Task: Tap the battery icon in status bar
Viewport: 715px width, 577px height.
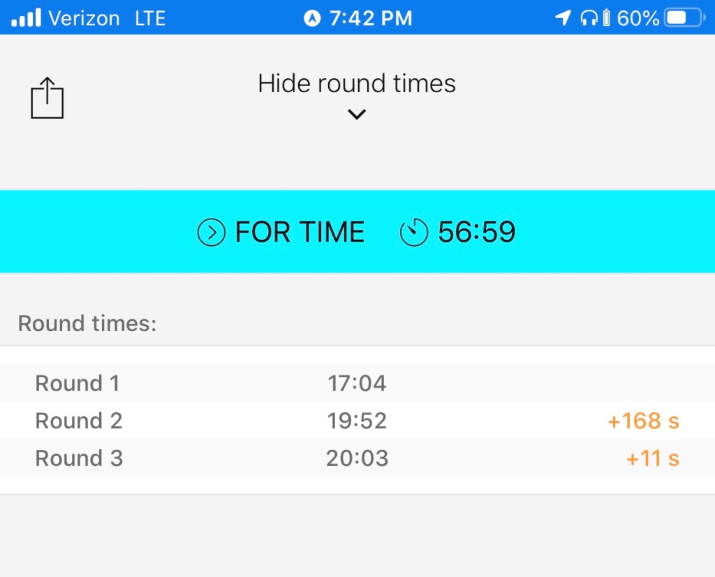Action: point(684,17)
